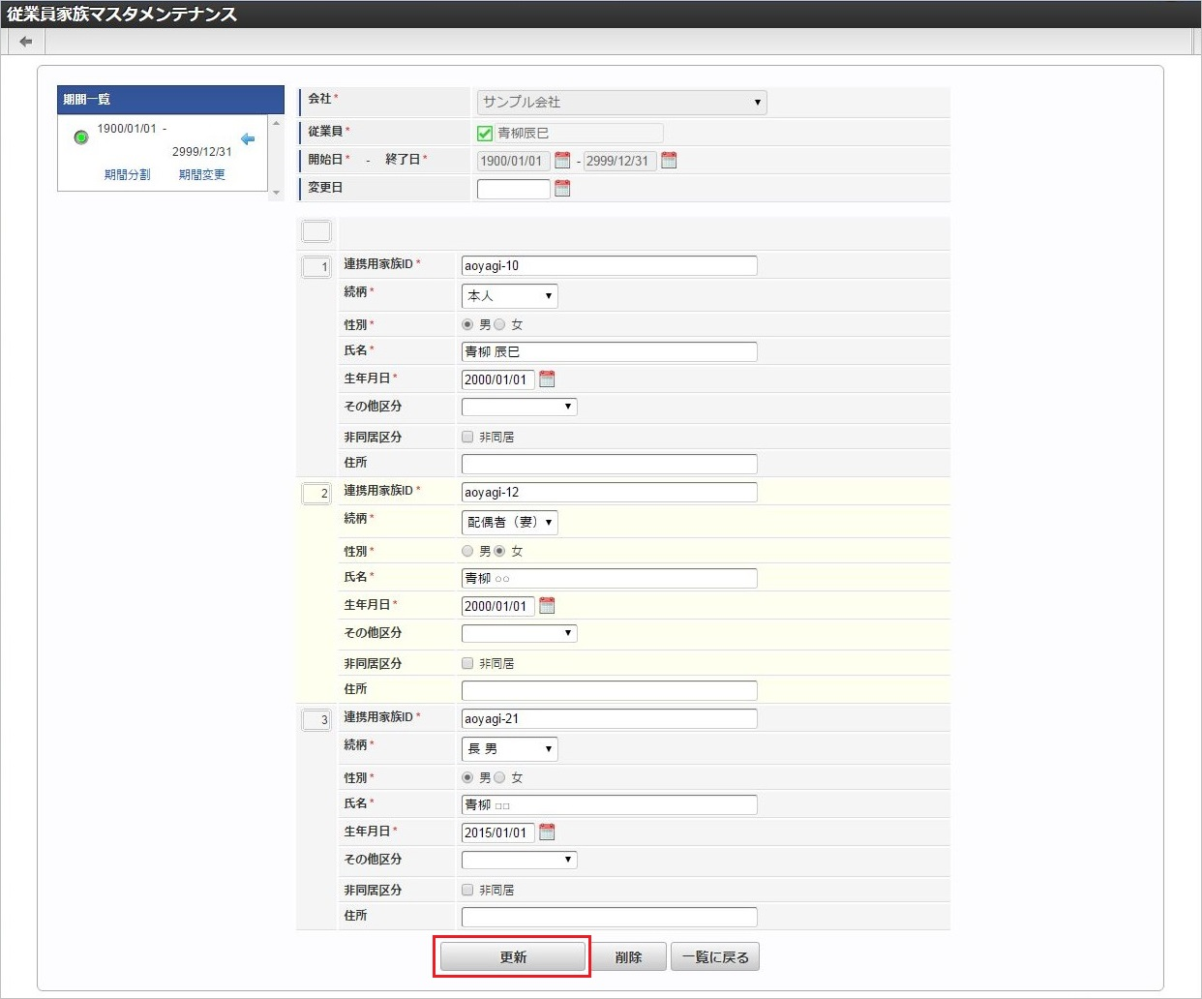Open その他区分 dropdown for member 1
Viewport: 1202px width, 999px height.
point(519,407)
